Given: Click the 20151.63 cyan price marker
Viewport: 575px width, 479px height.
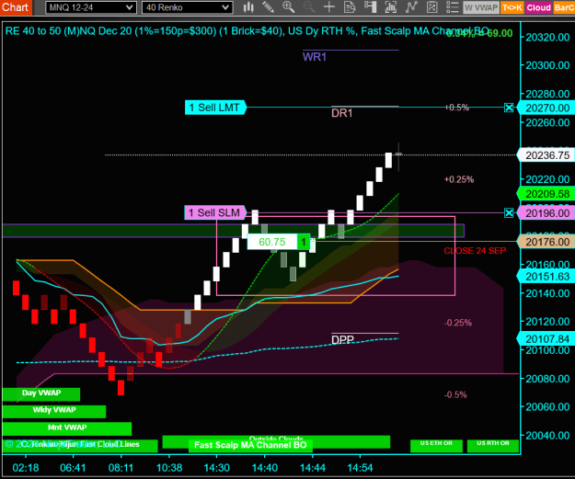Looking at the screenshot, I should click(x=546, y=277).
